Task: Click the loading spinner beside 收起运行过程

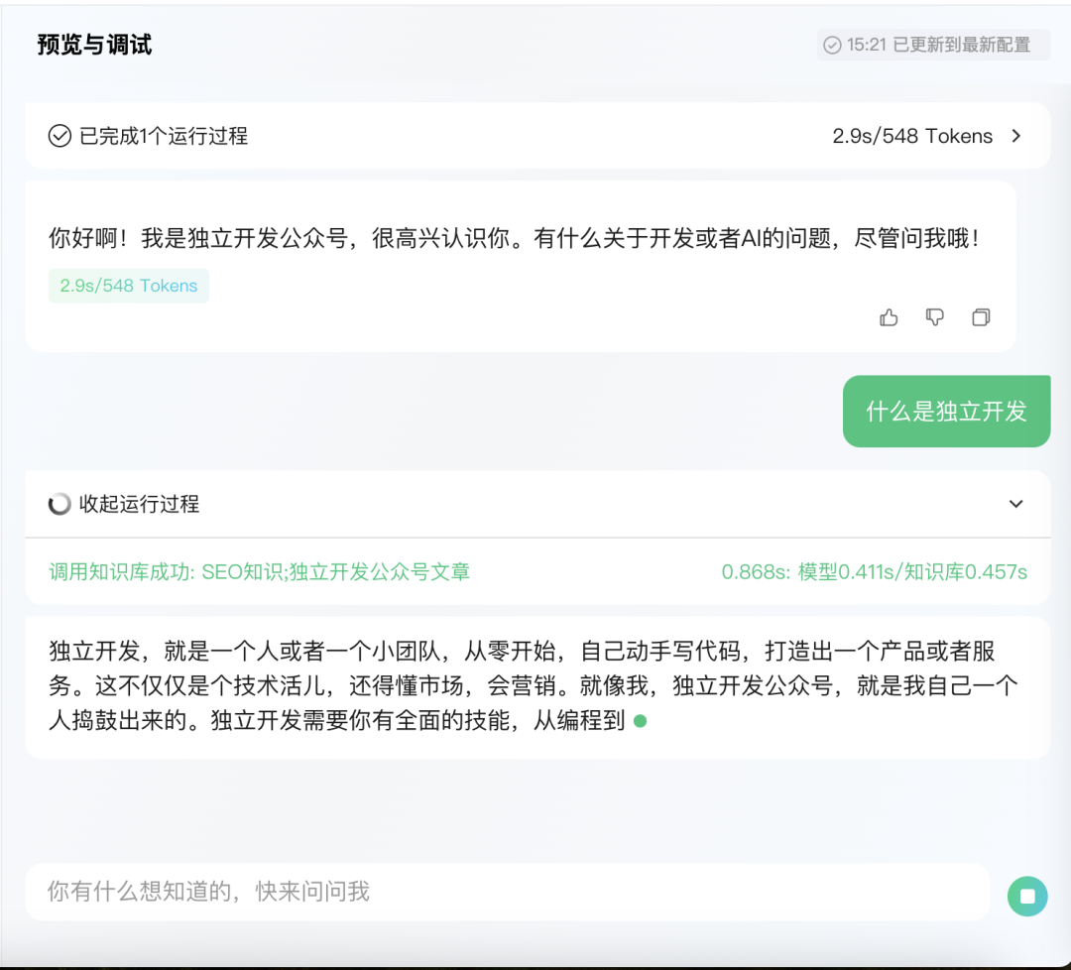Action: (59, 504)
